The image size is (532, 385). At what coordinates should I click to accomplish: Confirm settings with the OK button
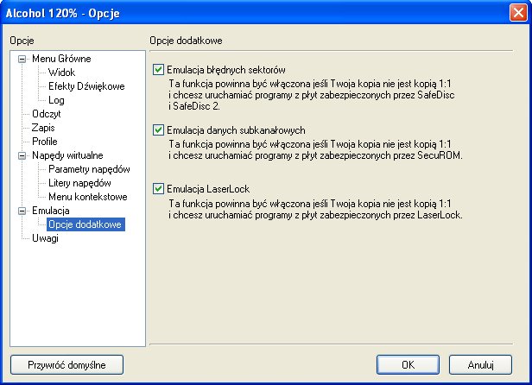(408, 364)
